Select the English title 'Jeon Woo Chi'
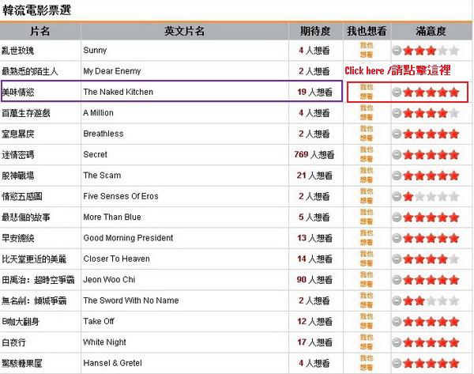This screenshot has height=374, width=474. [x=109, y=280]
